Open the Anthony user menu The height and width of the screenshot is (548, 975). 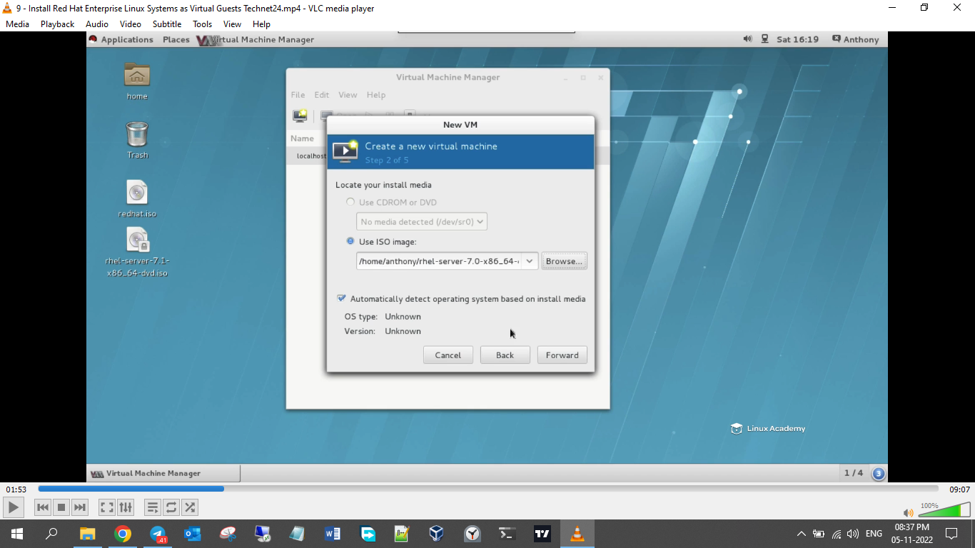point(856,39)
